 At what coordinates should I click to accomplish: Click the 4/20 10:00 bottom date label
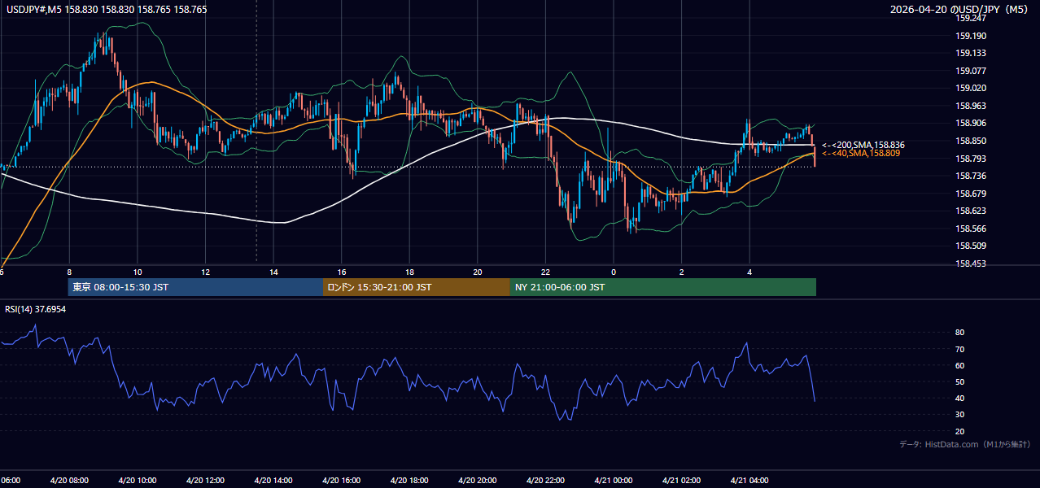point(137,481)
